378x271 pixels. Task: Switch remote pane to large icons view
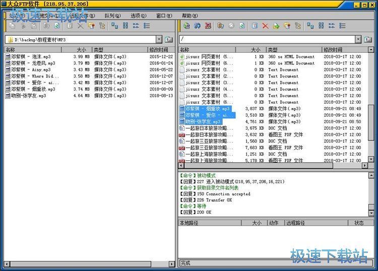pyautogui.click(x=310, y=26)
